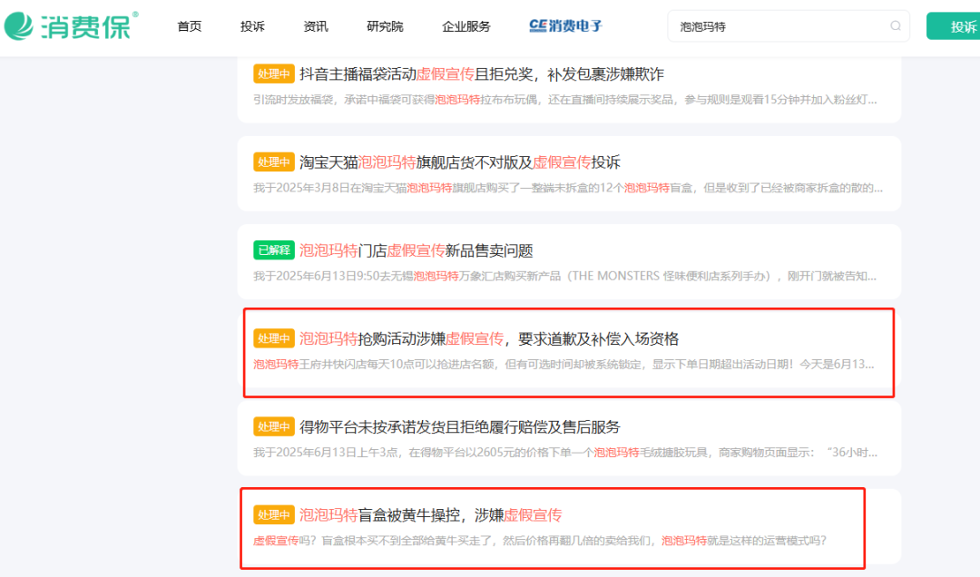Click the 消费保 site logo
The width and height of the screenshot is (980, 577).
click(72, 25)
